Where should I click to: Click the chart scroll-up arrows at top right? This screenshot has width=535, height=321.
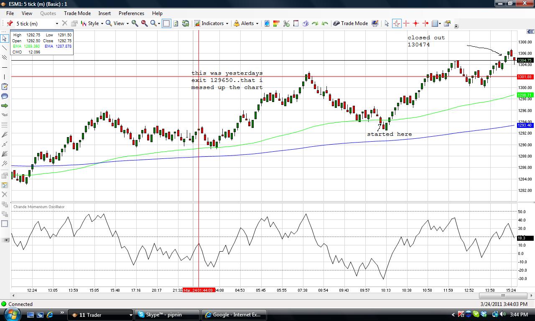click(x=531, y=32)
